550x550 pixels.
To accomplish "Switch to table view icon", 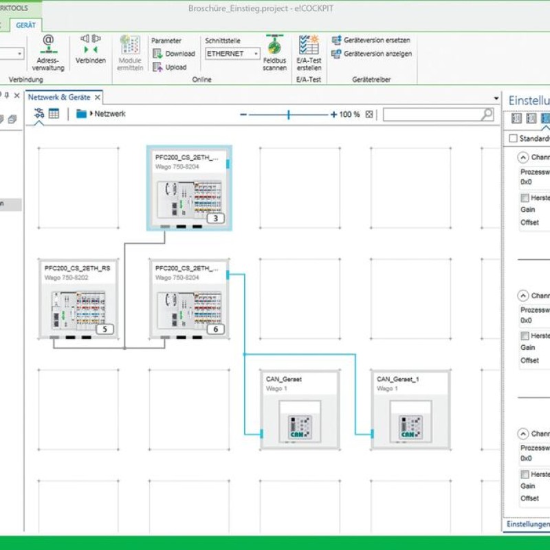I will pyautogui.click(x=54, y=113).
